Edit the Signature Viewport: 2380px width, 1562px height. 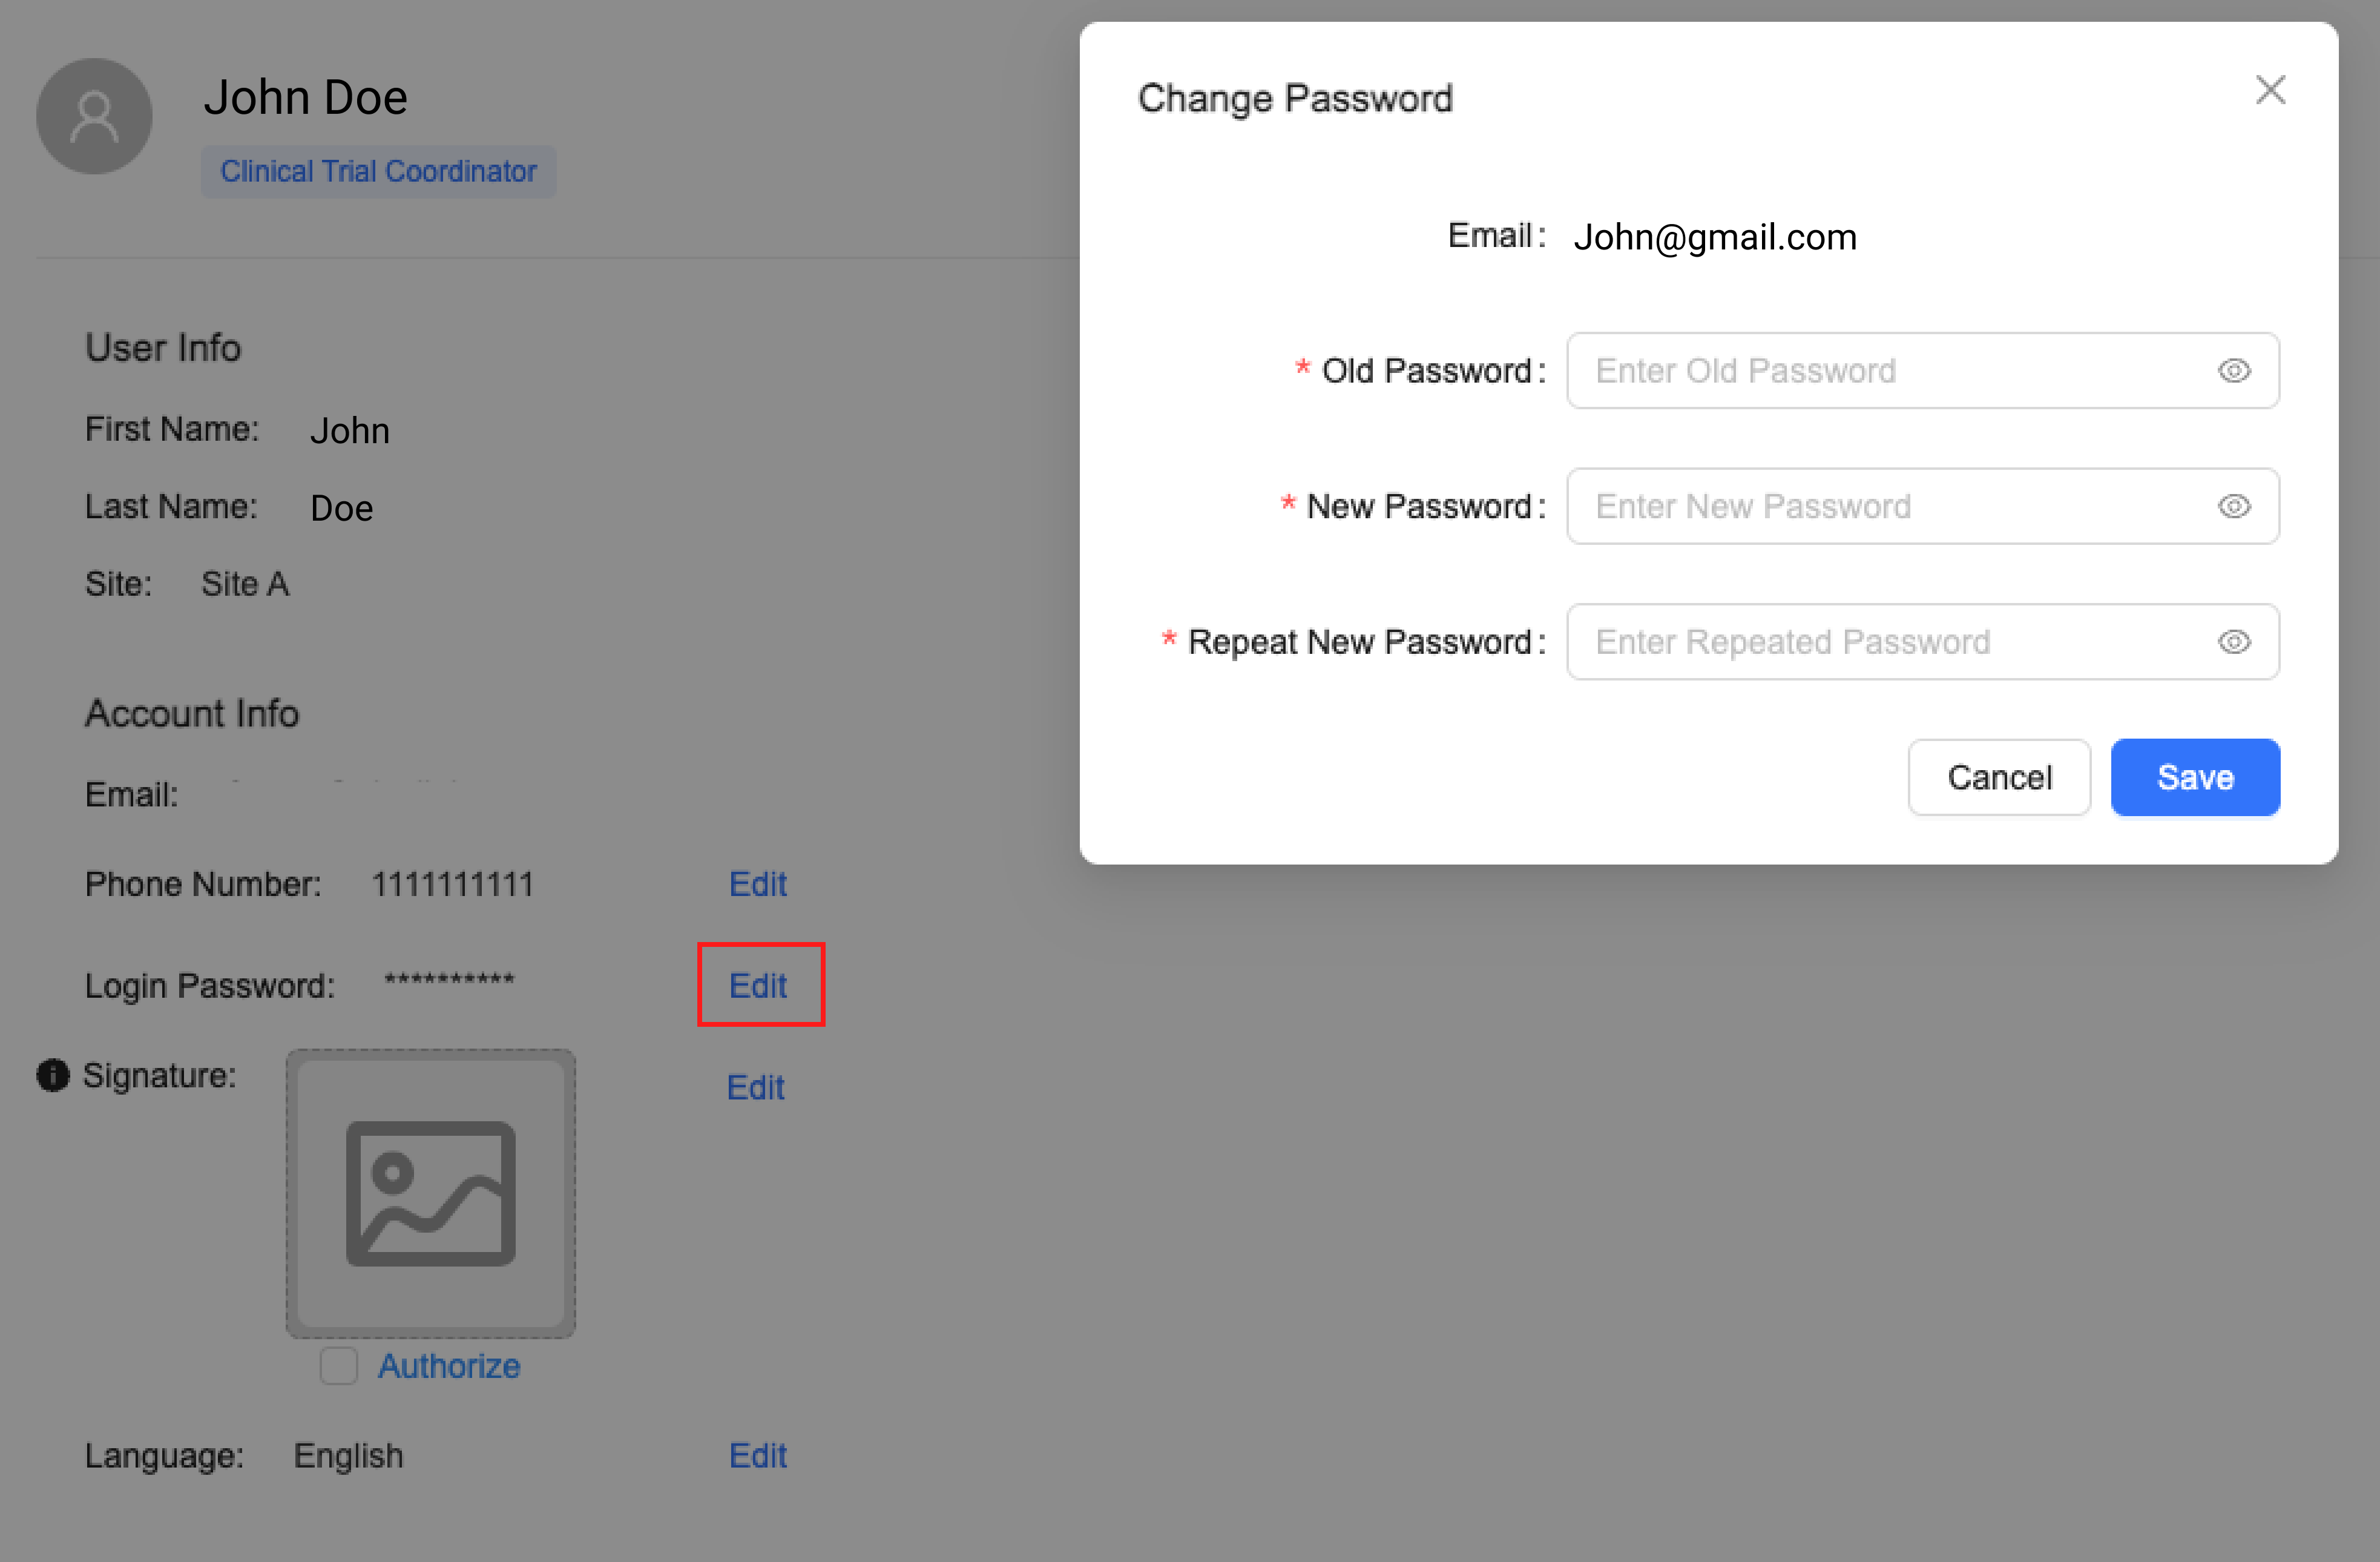(756, 1087)
